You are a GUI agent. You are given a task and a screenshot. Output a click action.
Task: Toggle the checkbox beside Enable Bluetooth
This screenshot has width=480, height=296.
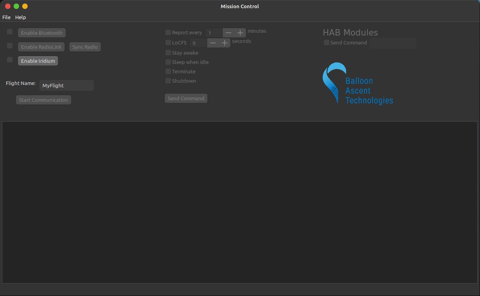[x=9, y=32]
